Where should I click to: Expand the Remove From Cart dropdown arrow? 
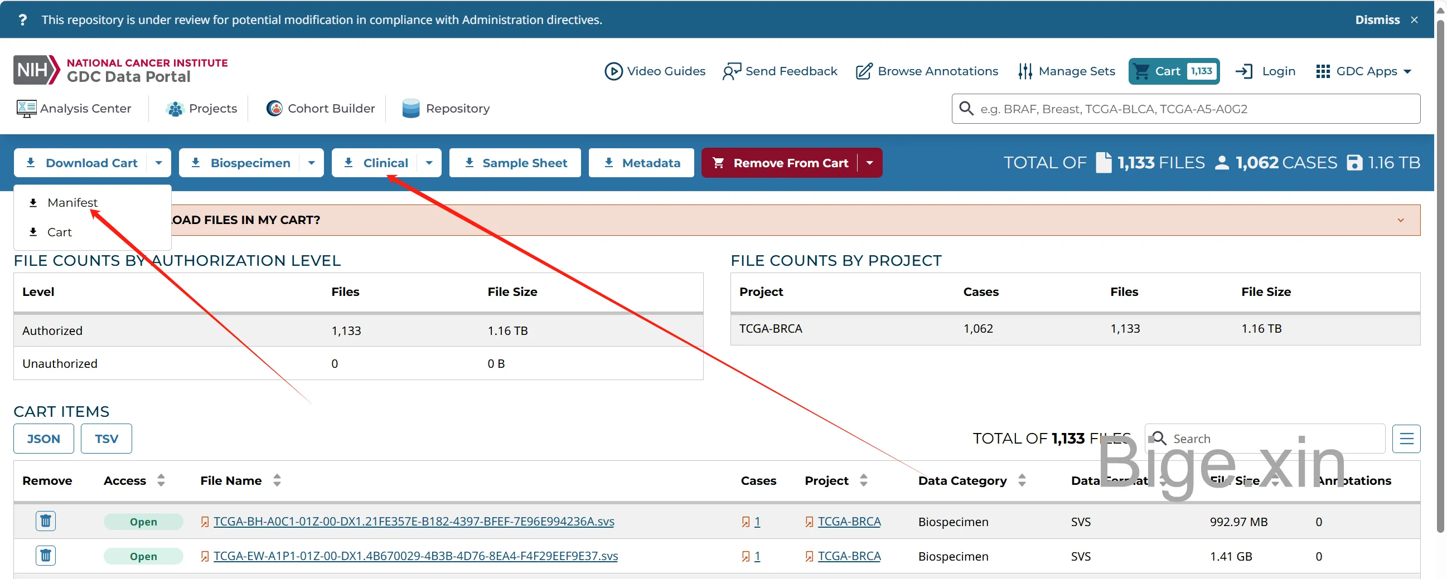pos(869,163)
